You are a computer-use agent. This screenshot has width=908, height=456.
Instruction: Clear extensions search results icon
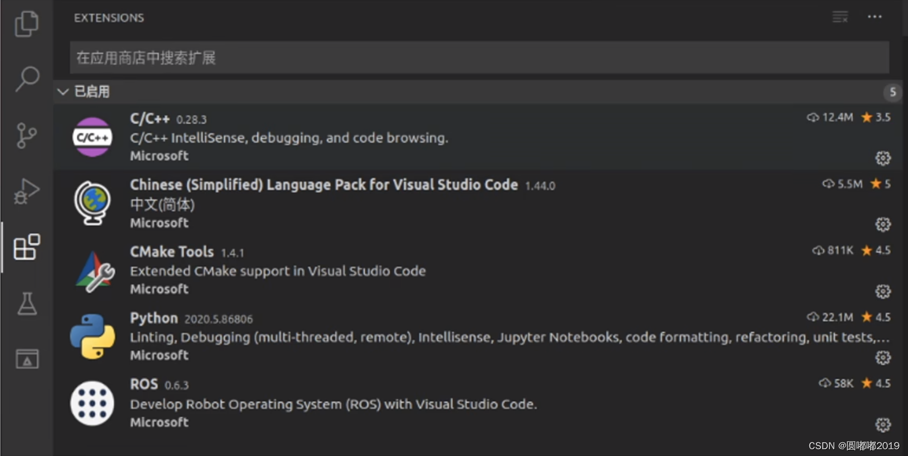click(x=840, y=17)
